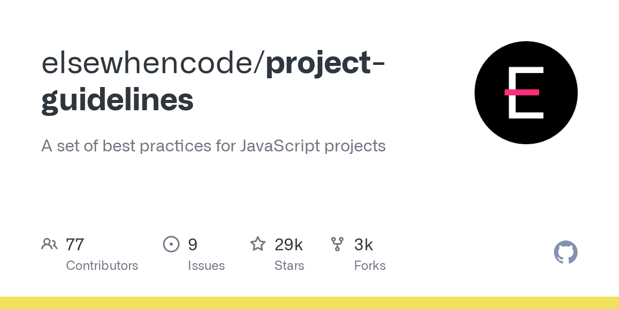Click the issues circle-dot icon

171,244
